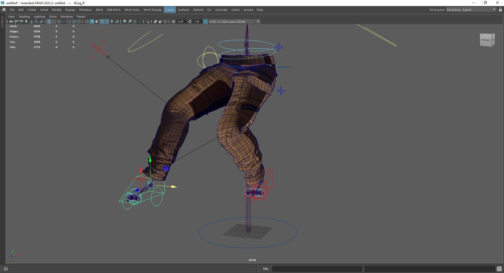Click the MEL command input field
This screenshot has height=273, width=504.
click(x=317, y=269)
